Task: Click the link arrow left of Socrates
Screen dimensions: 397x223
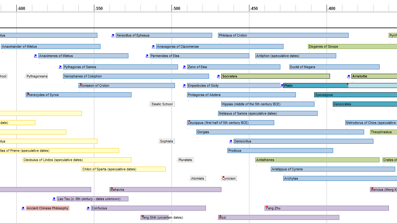Action: coord(218,77)
